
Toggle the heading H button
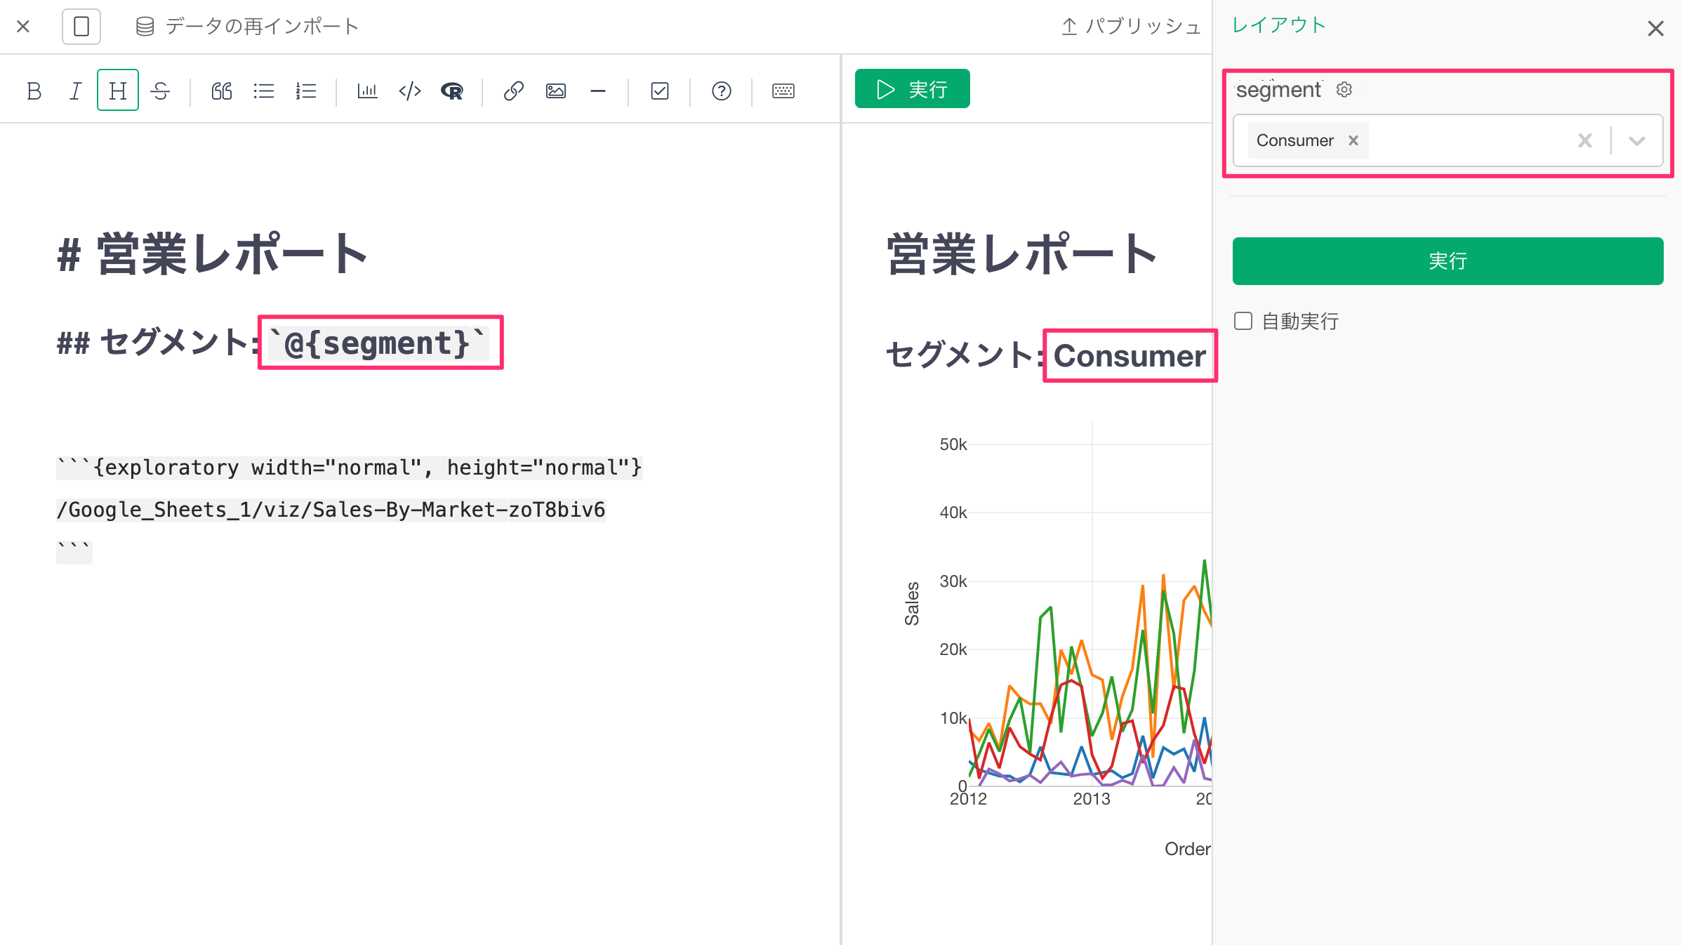(x=118, y=90)
